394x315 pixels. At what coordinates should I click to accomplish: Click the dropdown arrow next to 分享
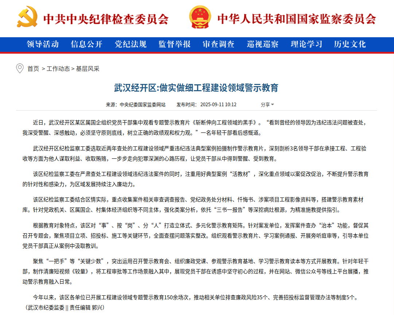[x=273, y=105]
